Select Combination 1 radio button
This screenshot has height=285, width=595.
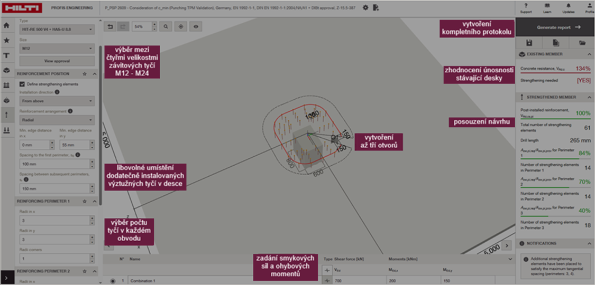pyautogui.click(x=113, y=281)
